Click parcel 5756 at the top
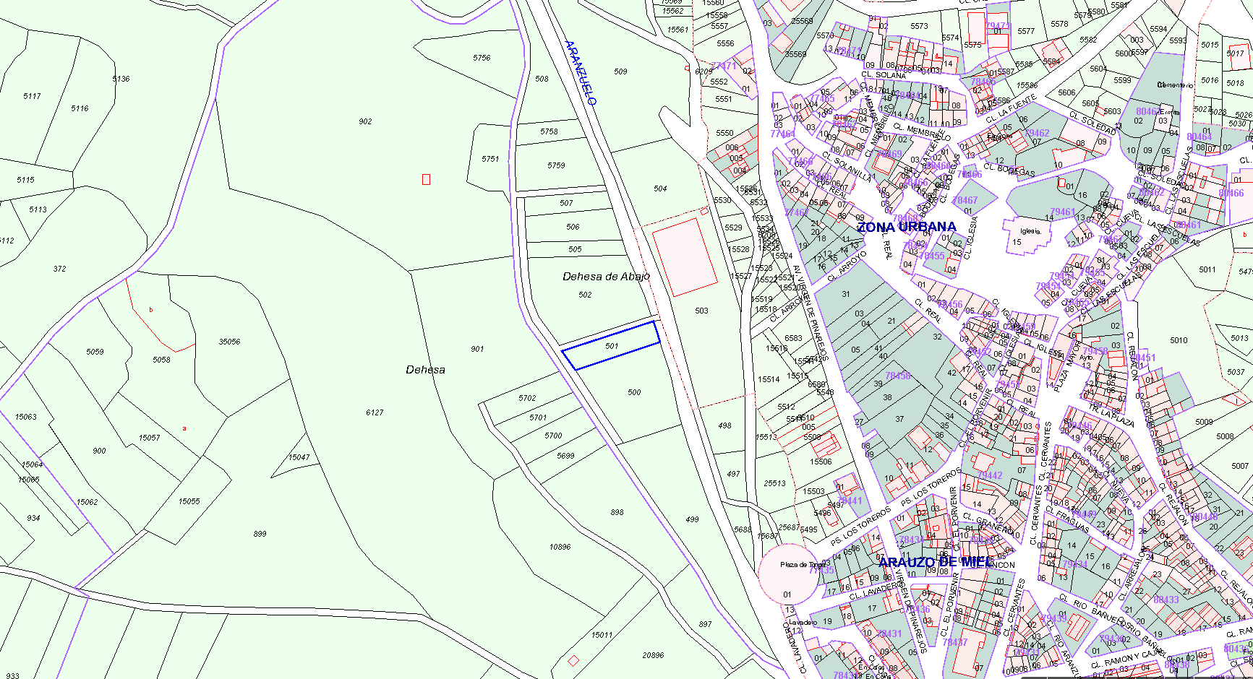The height and width of the screenshot is (679, 1253). click(x=482, y=58)
